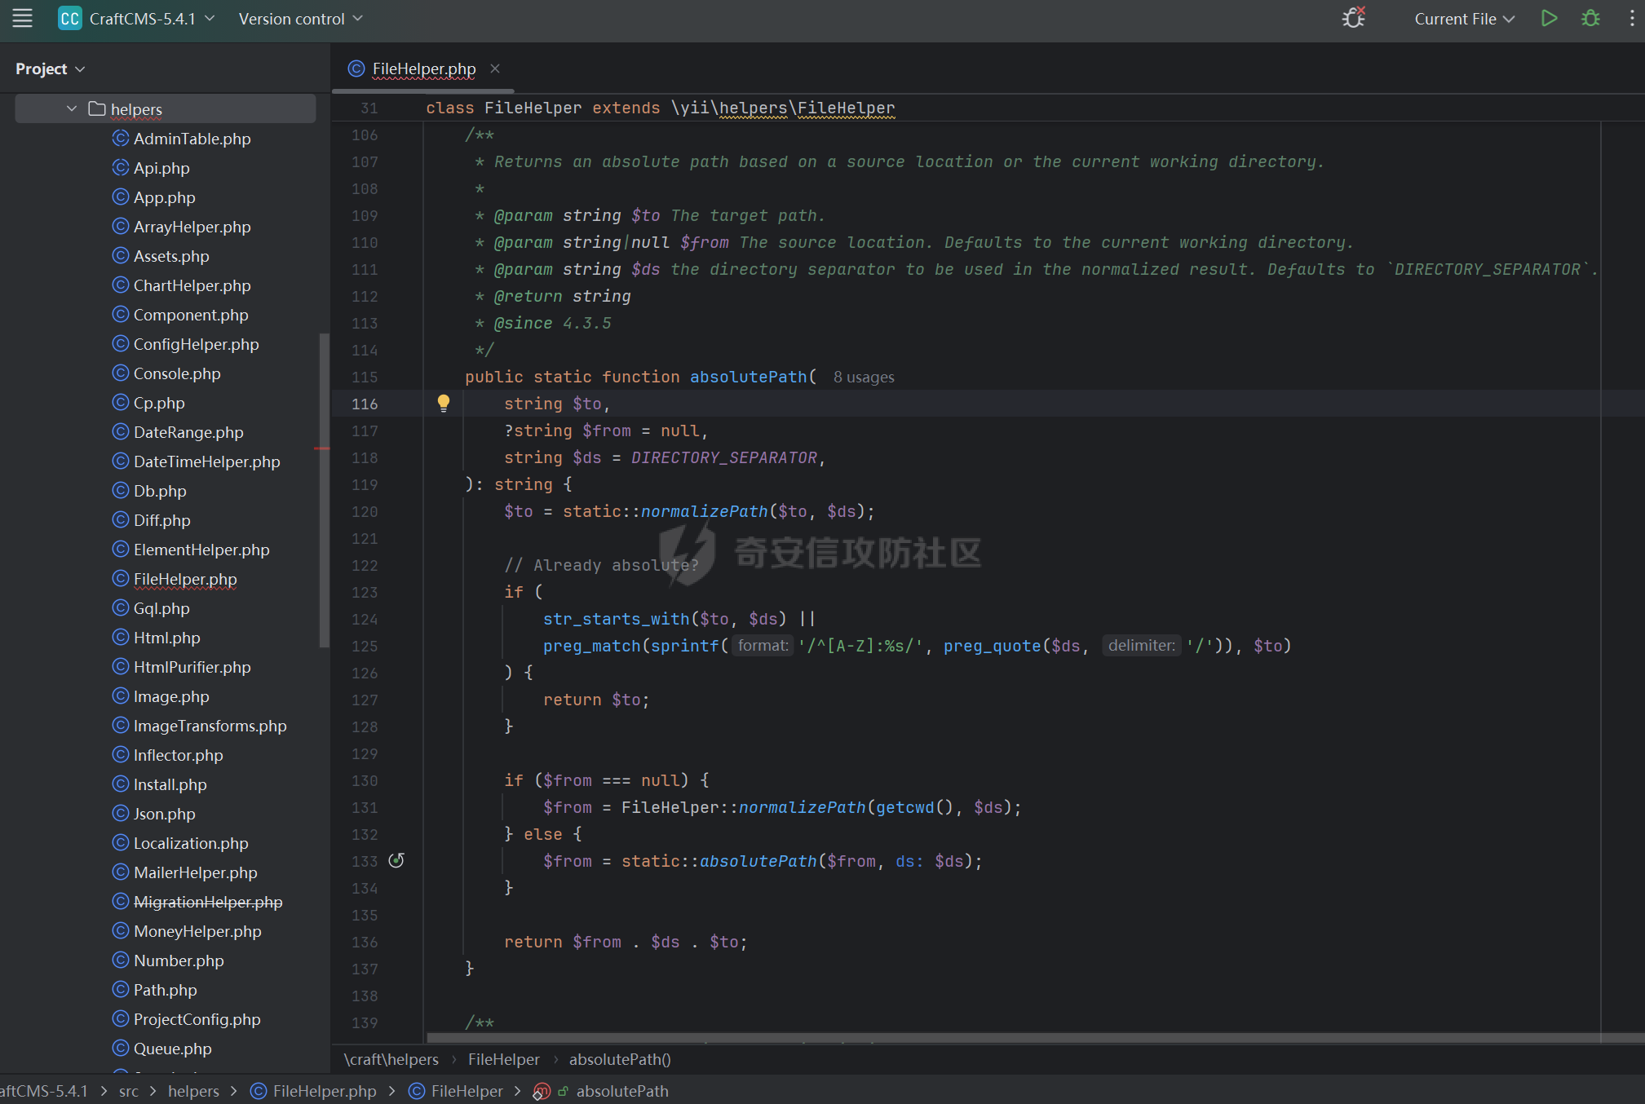Open Path.php in the project tree
This screenshot has height=1104, width=1645.
point(165,990)
